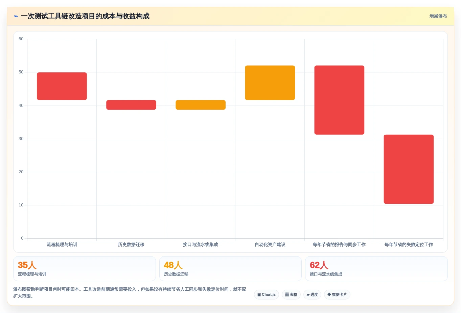Click x-axis label 每年节省的失败定位工作

[409, 245]
